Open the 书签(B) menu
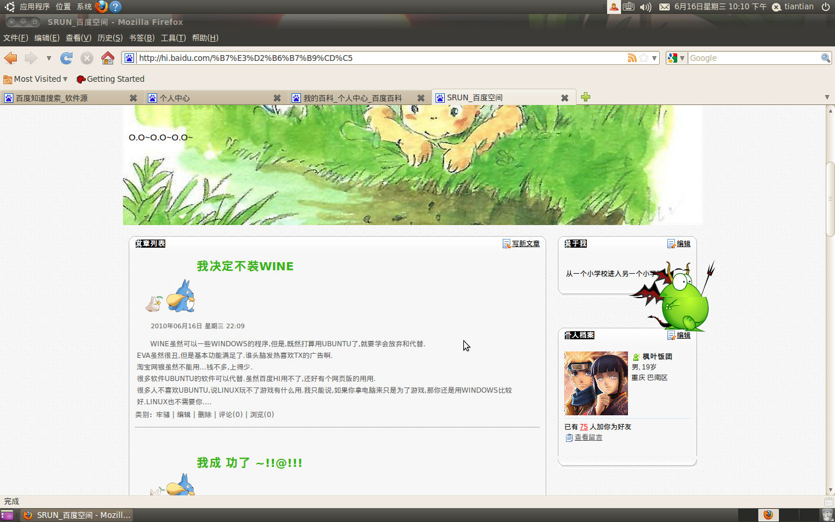This screenshot has height=522, width=835. pyautogui.click(x=141, y=38)
